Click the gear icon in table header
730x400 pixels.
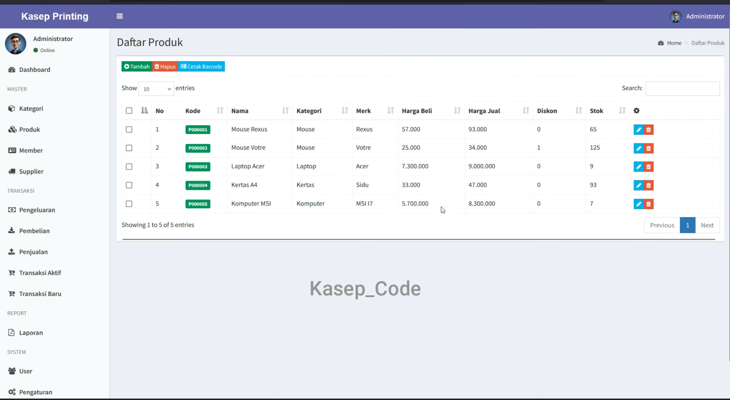pos(636,110)
